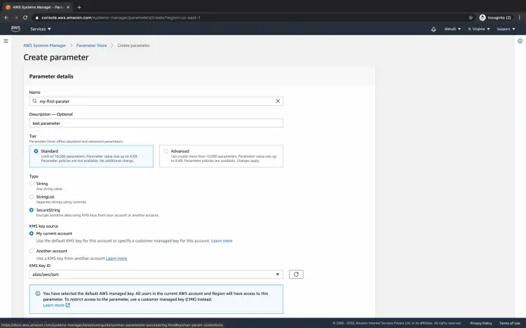Screen dimensions: 526x328
Task: Open the Terms of Use link
Action: point(509,323)
